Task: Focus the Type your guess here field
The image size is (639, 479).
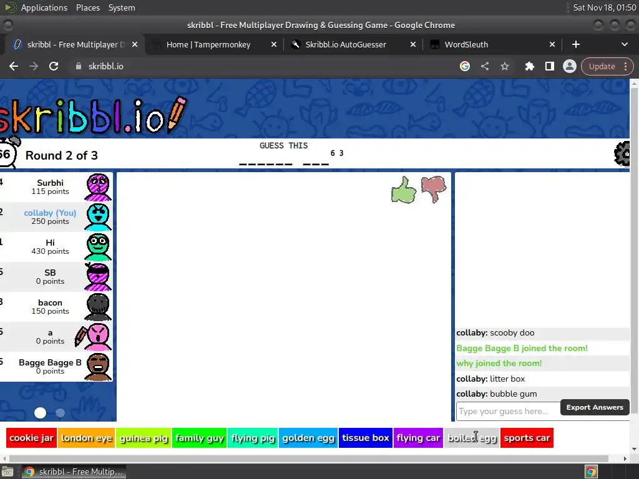Action: tap(508, 412)
